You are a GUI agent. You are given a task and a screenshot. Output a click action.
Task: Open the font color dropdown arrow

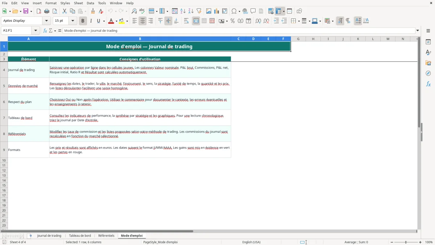(x=117, y=21)
